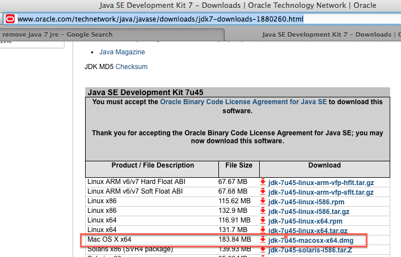Select the Java SE Development Kit 7 tab
Viewport: 401px width, 257px height.
click(x=326, y=35)
